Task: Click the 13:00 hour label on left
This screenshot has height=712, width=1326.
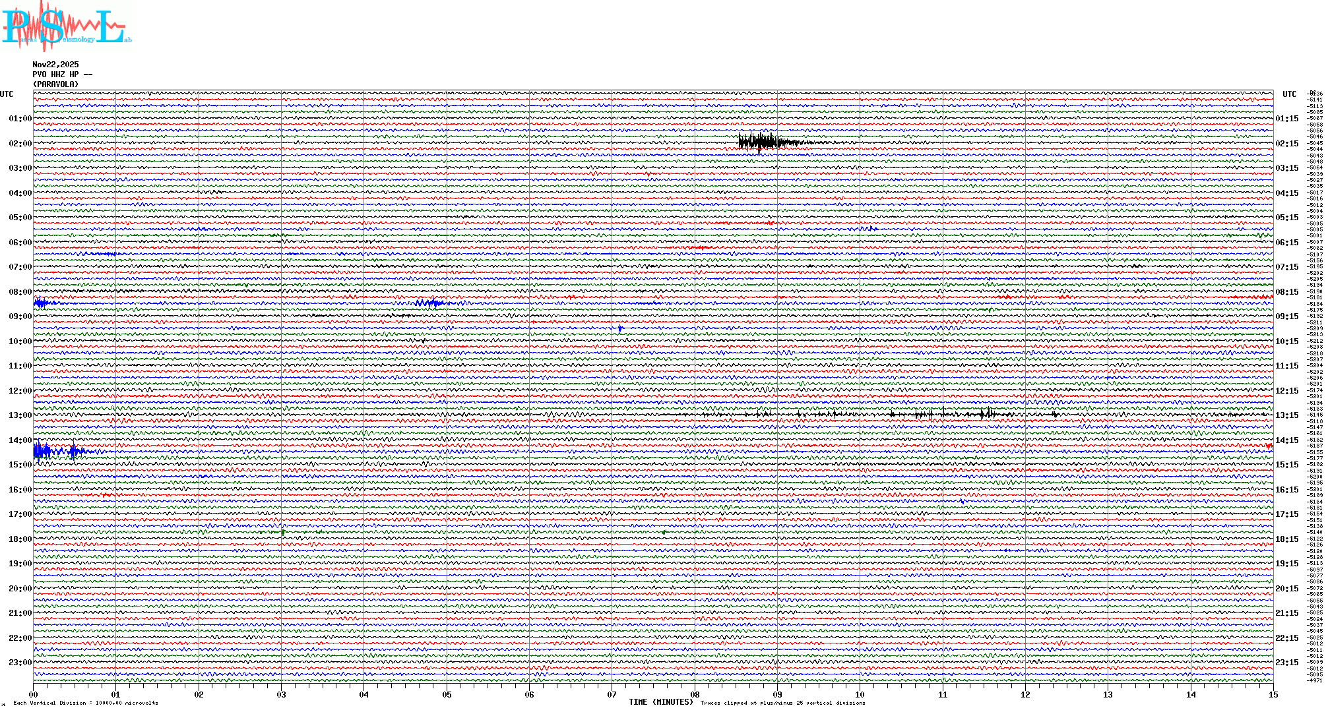Action: (x=20, y=415)
